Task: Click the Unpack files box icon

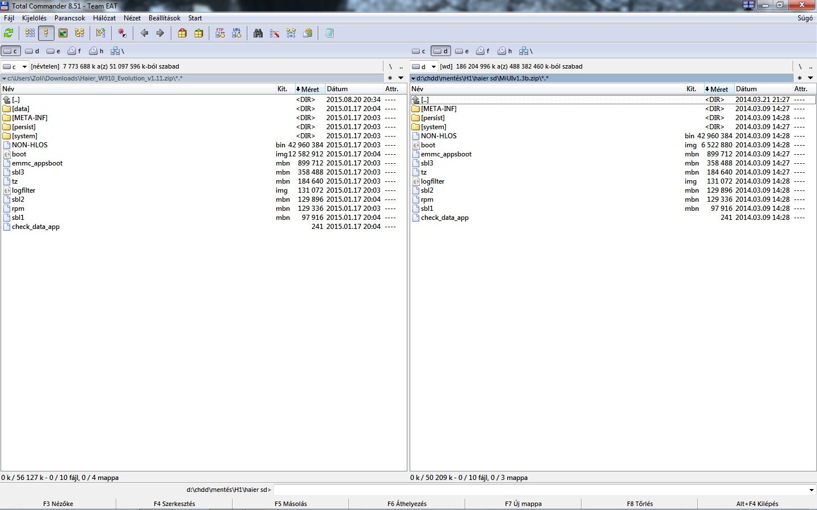Action: pos(199,33)
